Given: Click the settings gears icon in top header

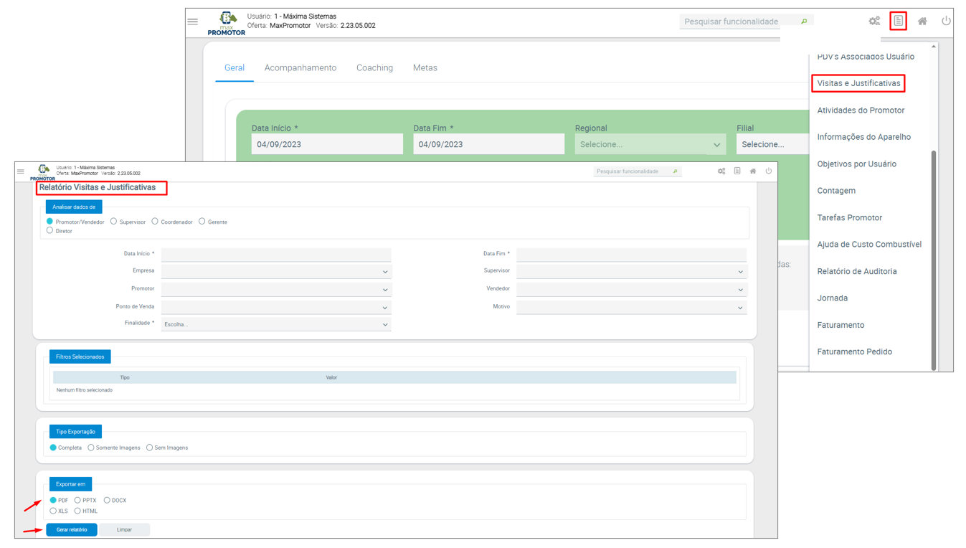Looking at the screenshot, I should click(x=873, y=22).
